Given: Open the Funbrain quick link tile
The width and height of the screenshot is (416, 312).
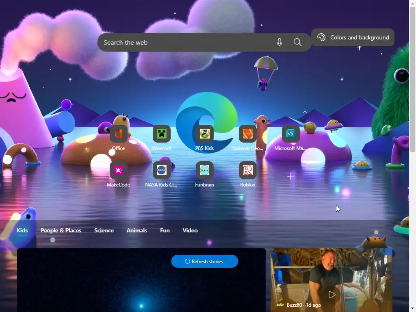Looking at the screenshot, I should click(205, 170).
